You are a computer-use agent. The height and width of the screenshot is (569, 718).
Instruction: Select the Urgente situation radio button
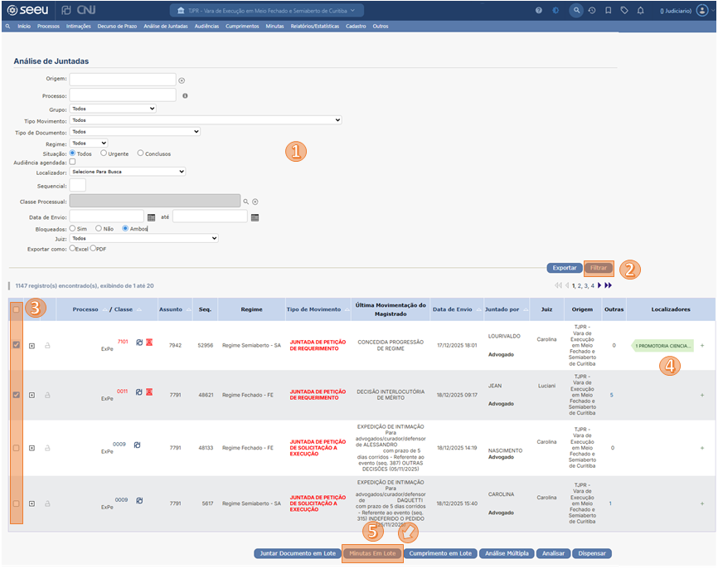[x=104, y=153]
